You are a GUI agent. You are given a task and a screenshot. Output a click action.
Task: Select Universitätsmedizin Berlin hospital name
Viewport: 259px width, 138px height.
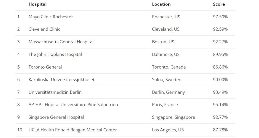pos(55,92)
